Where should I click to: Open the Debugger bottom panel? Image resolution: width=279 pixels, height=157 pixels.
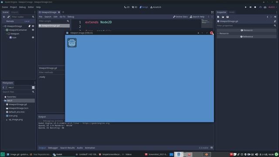pyautogui.click(x=53, y=148)
